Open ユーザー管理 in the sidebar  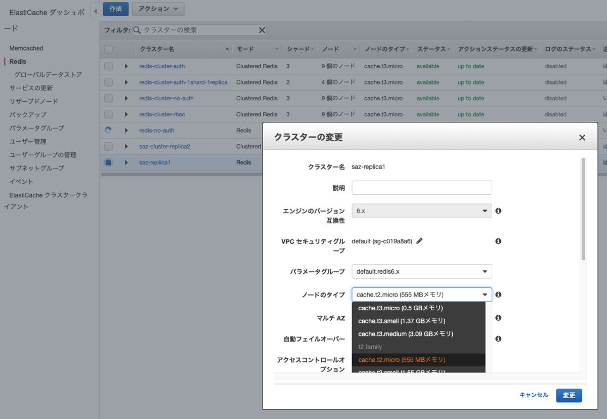click(28, 142)
